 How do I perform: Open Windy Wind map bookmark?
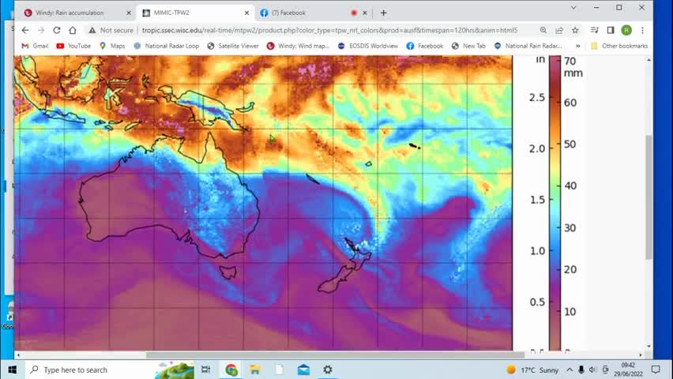tap(298, 46)
